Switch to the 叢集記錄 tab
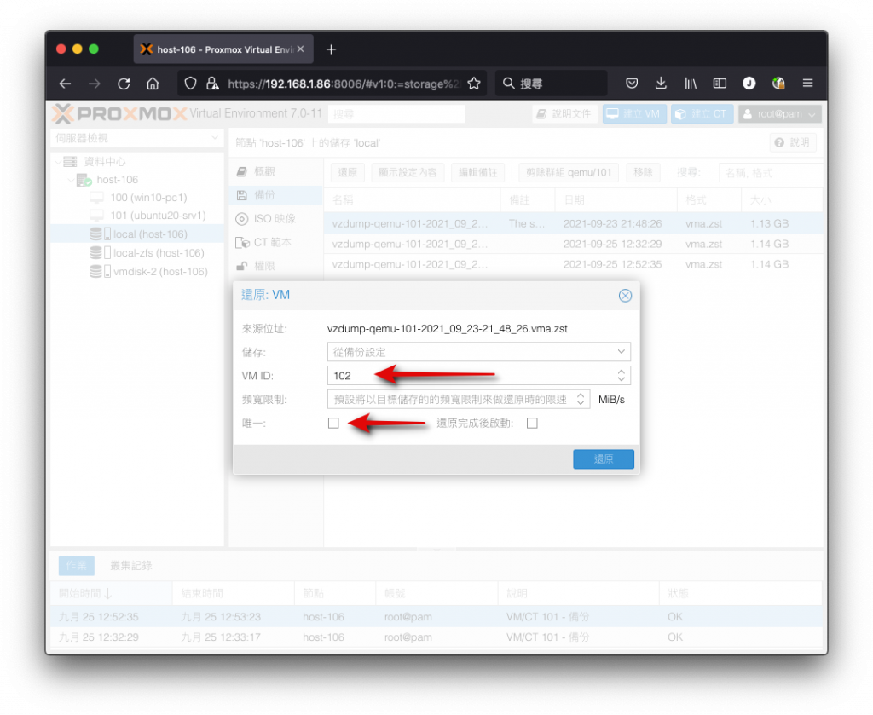The width and height of the screenshot is (873, 715). click(130, 565)
